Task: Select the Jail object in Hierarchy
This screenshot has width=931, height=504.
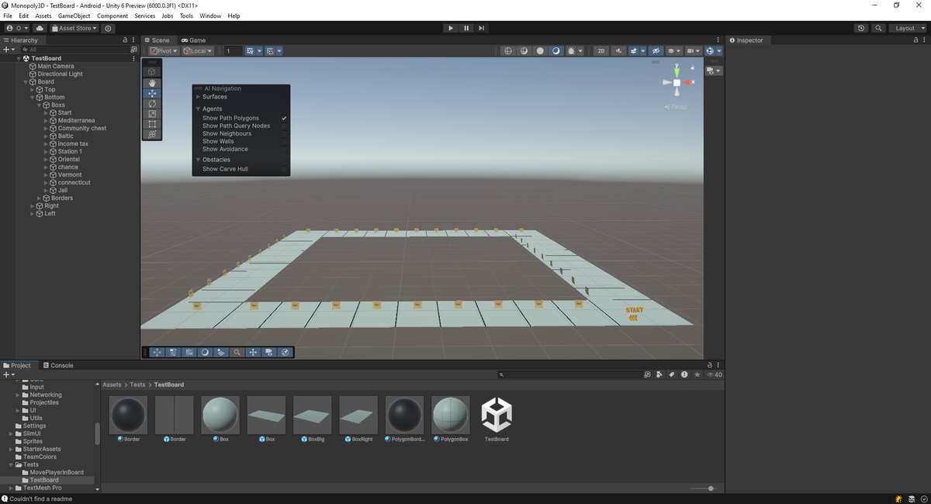Action: pyautogui.click(x=63, y=190)
